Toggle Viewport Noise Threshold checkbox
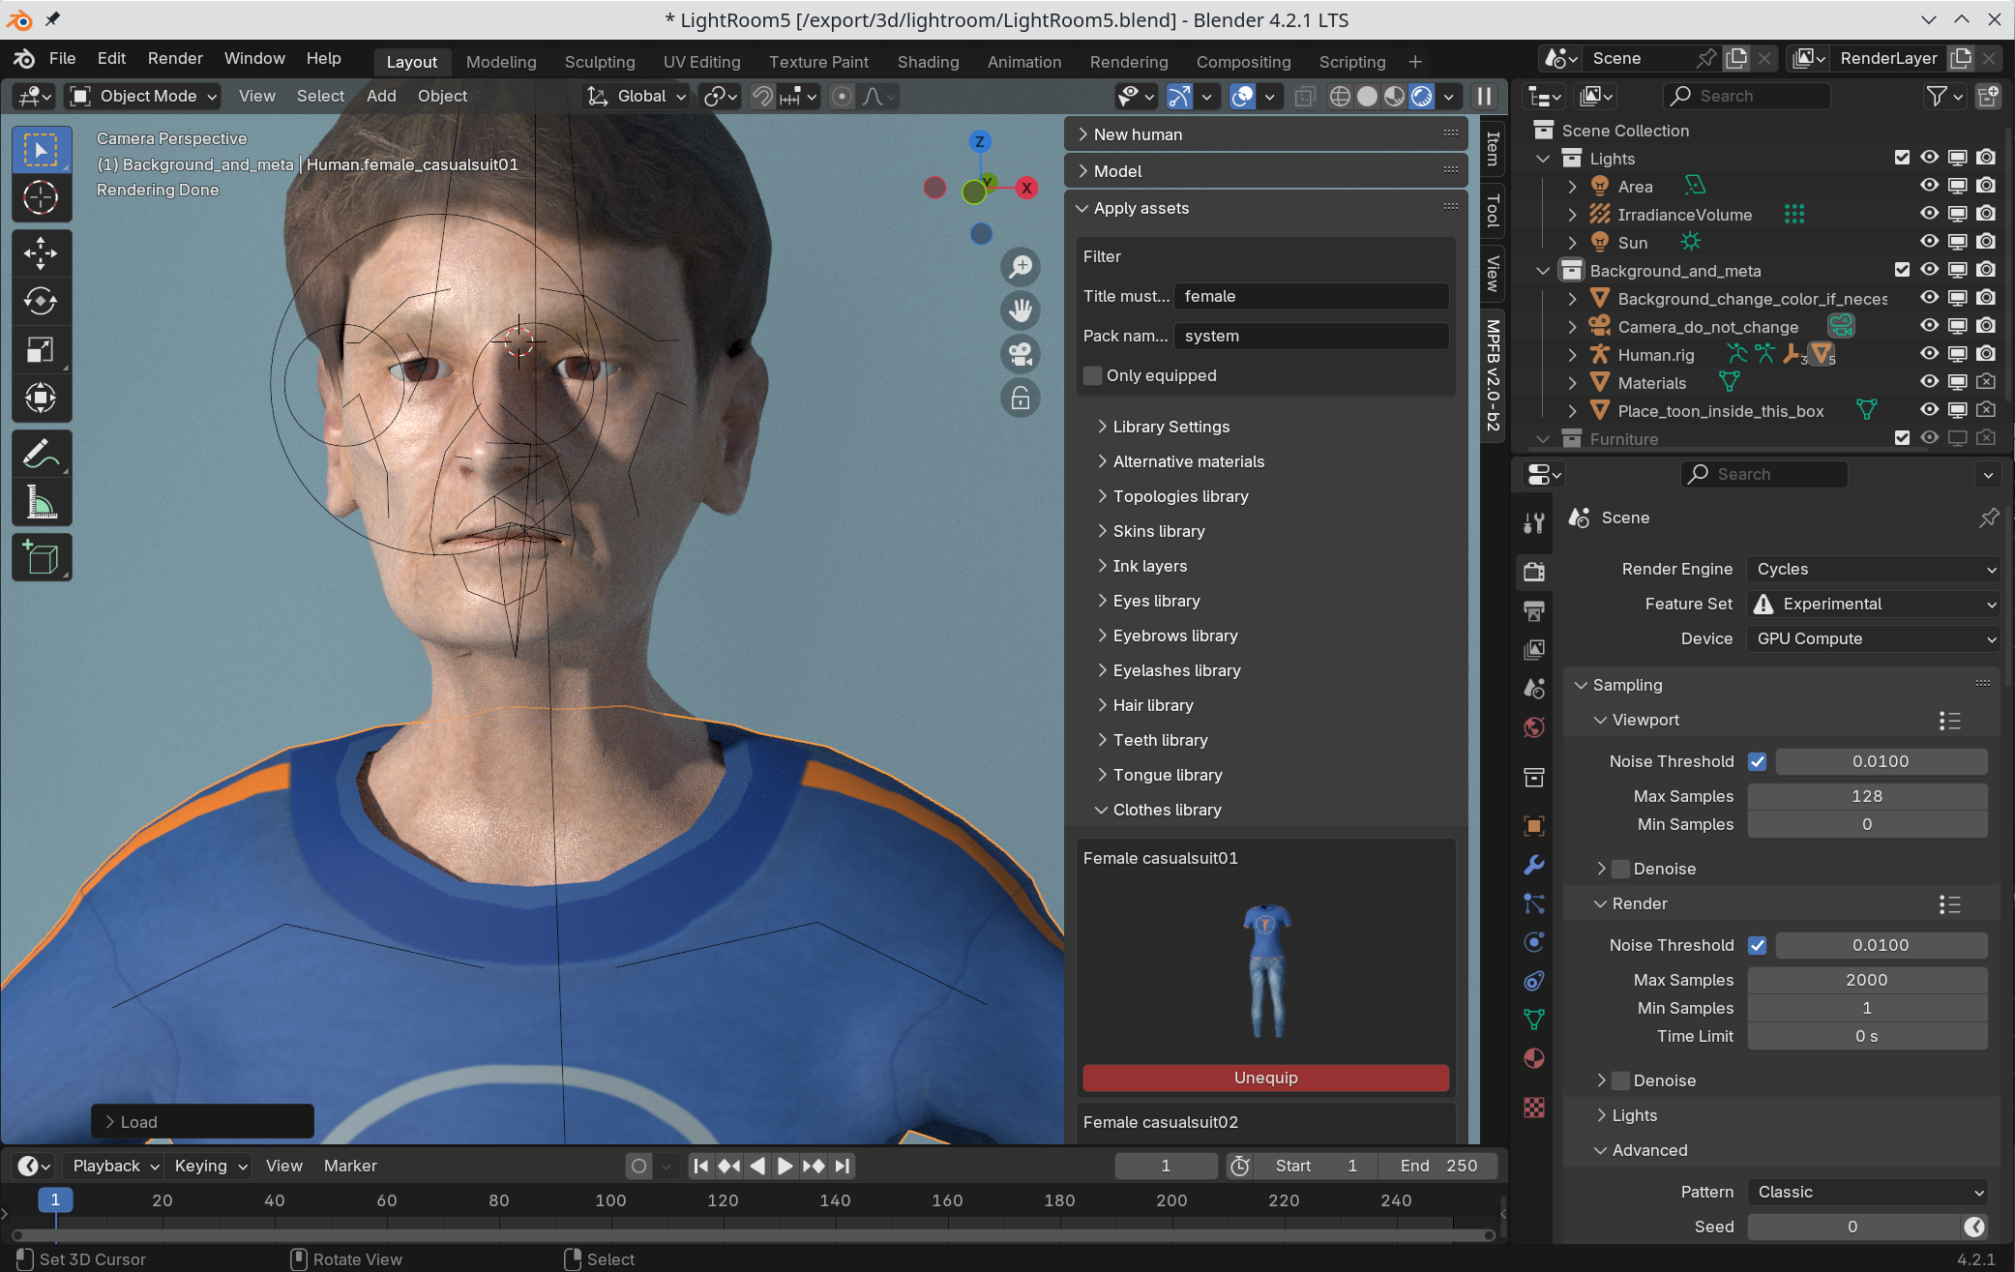Image resolution: width=2015 pixels, height=1272 pixels. tap(1758, 761)
